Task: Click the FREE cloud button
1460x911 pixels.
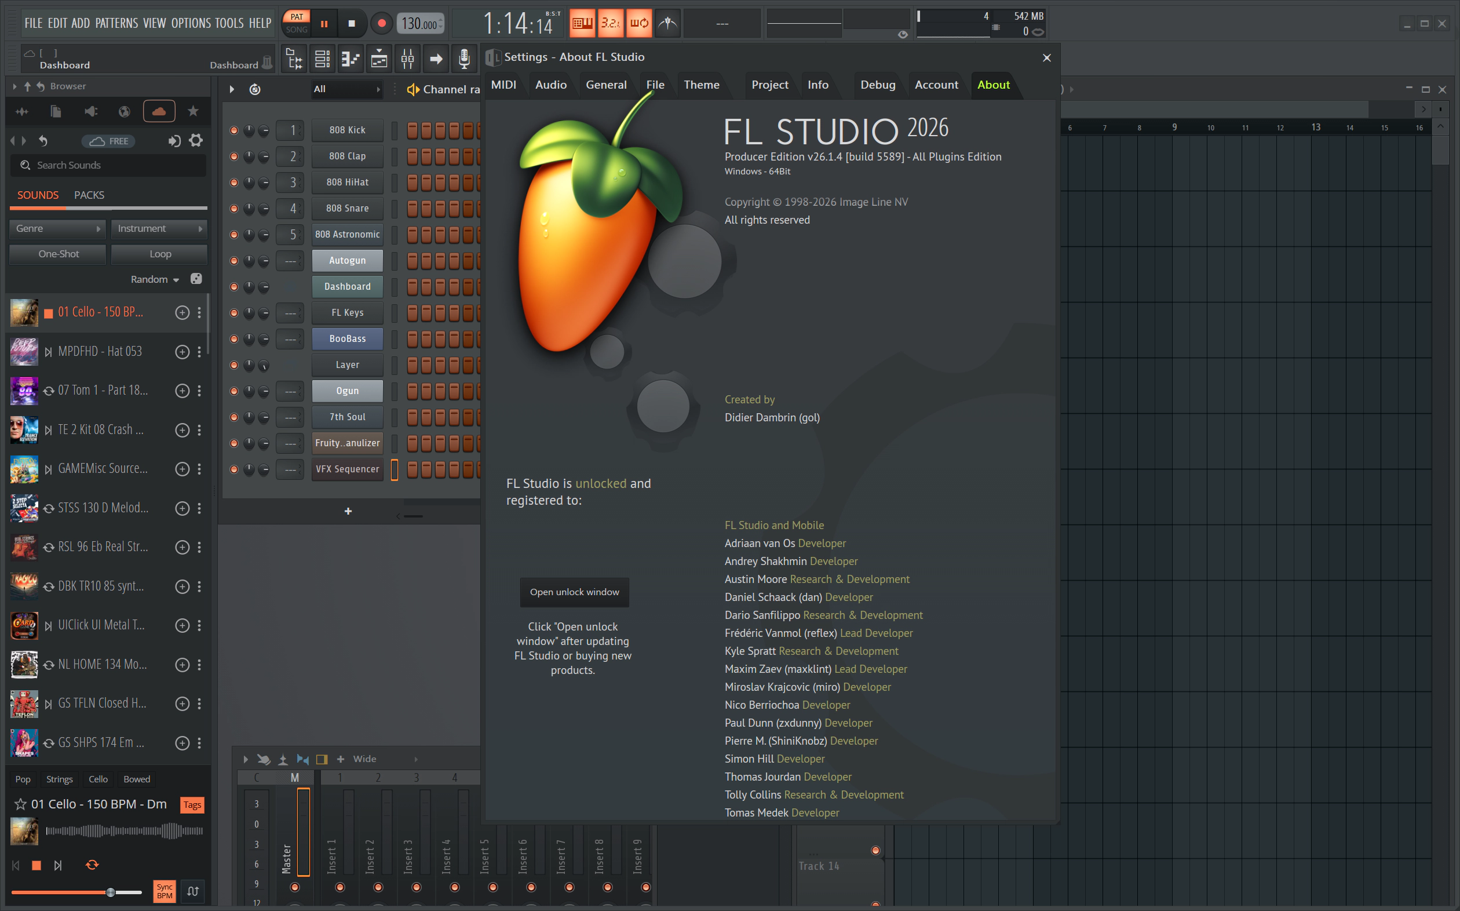Action: (x=108, y=141)
